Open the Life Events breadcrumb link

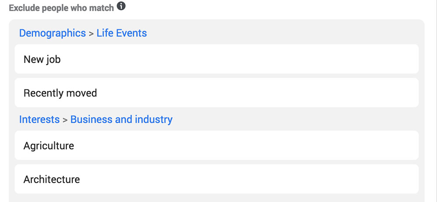click(x=122, y=33)
